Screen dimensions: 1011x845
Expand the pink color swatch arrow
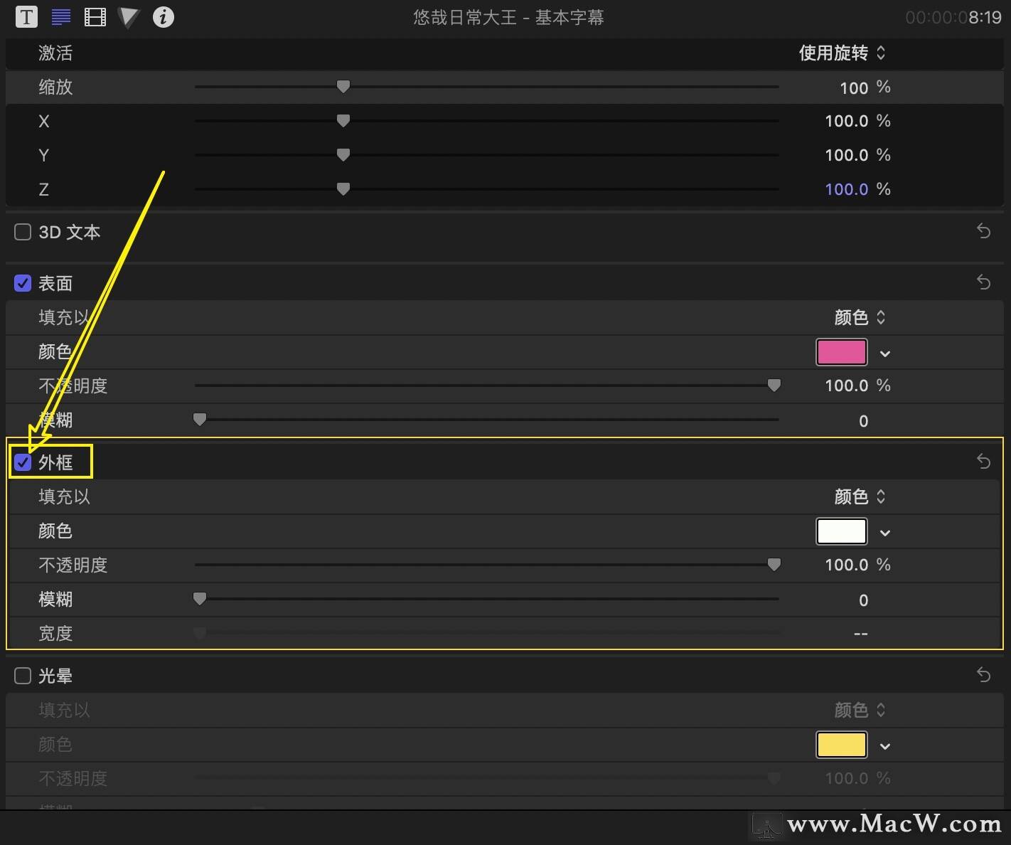click(885, 354)
